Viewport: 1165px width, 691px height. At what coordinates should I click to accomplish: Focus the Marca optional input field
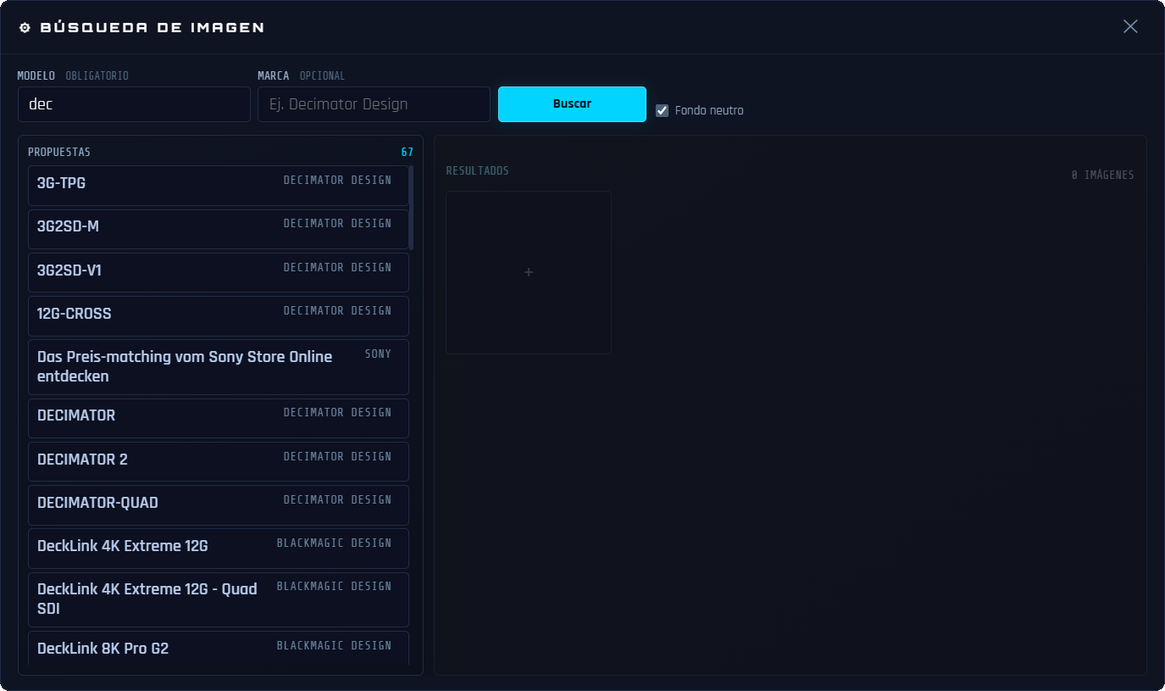click(x=374, y=104)
